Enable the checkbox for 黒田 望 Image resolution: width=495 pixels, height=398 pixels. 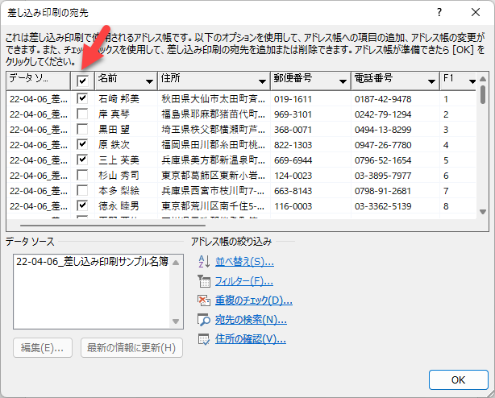[83, 129]
